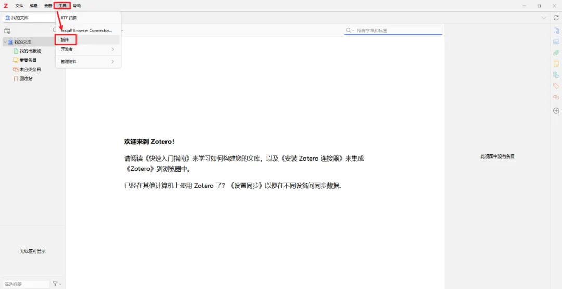Image resolution: width=562 pixels, height=289 pixels.
Task: Click the 我的出版物 document icon
Action: 16,51
